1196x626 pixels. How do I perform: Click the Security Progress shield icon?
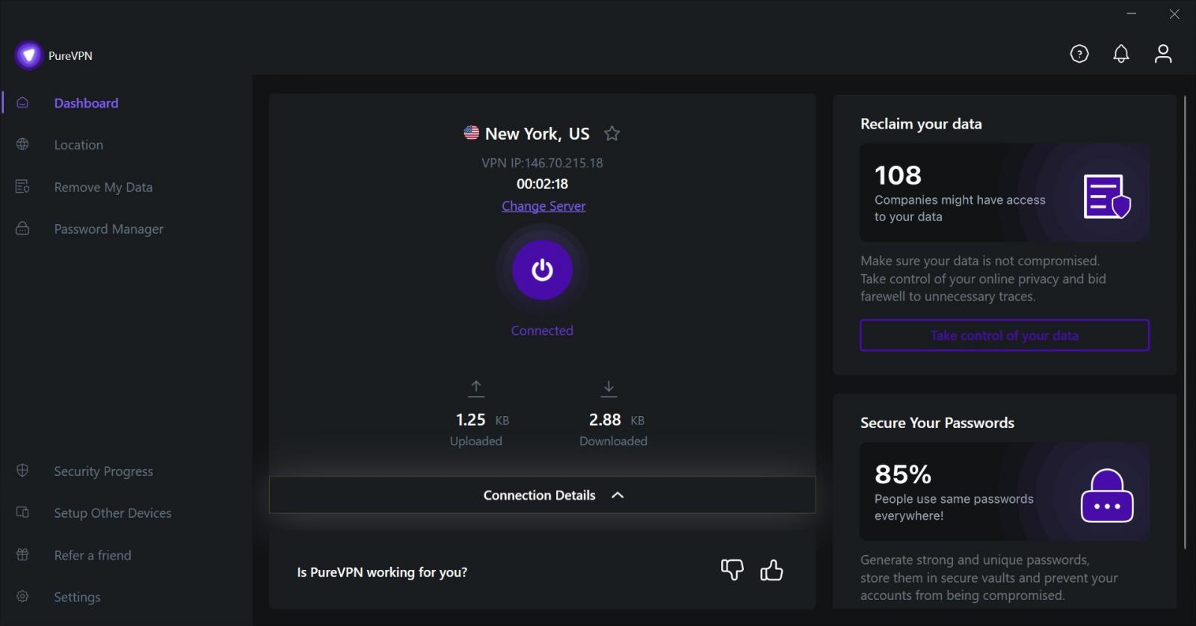point(22,471)
